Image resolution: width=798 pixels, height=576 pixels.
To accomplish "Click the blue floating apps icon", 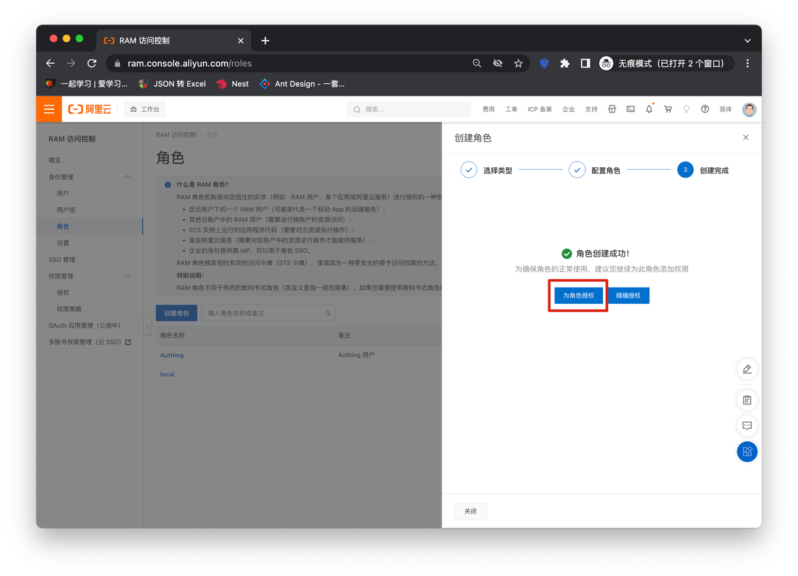I will (747, 452).
